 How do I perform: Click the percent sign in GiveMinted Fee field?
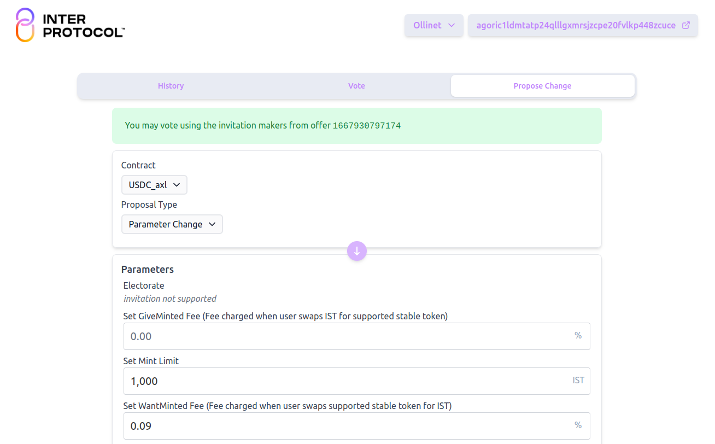pyautogui.click(x=578, y=335)
